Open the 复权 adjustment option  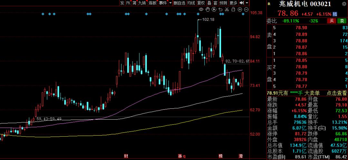pyautogui.click(x=201, y=3)
